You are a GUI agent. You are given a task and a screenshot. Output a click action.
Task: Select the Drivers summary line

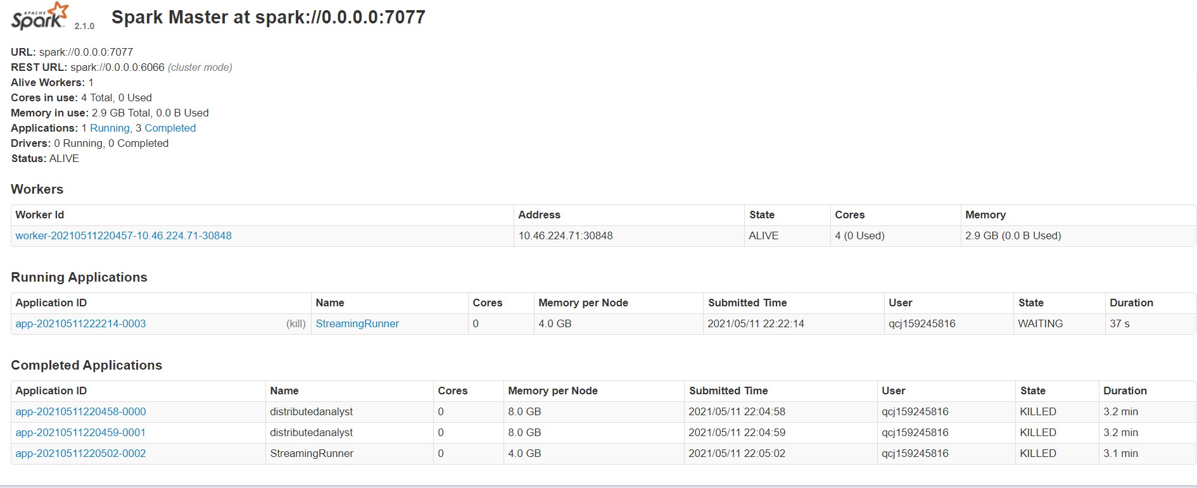[x=89, y=143]
